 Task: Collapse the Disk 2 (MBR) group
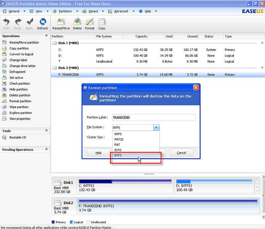tap(262, 68)
